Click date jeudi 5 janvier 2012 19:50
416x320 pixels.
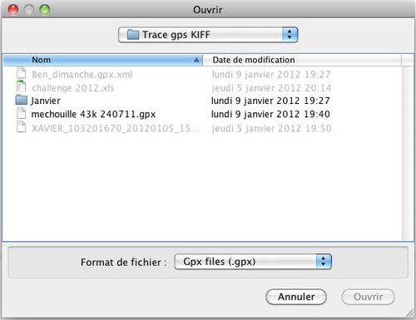271,128
